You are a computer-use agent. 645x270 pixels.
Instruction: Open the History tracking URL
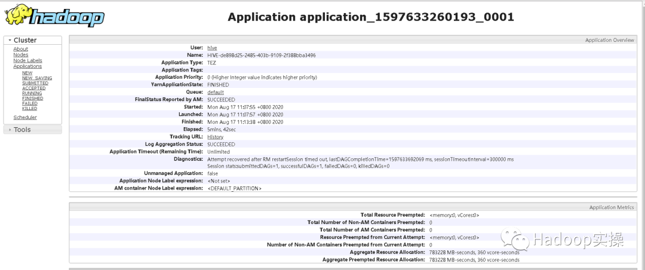pyautogui.click(x=216, y=137)
